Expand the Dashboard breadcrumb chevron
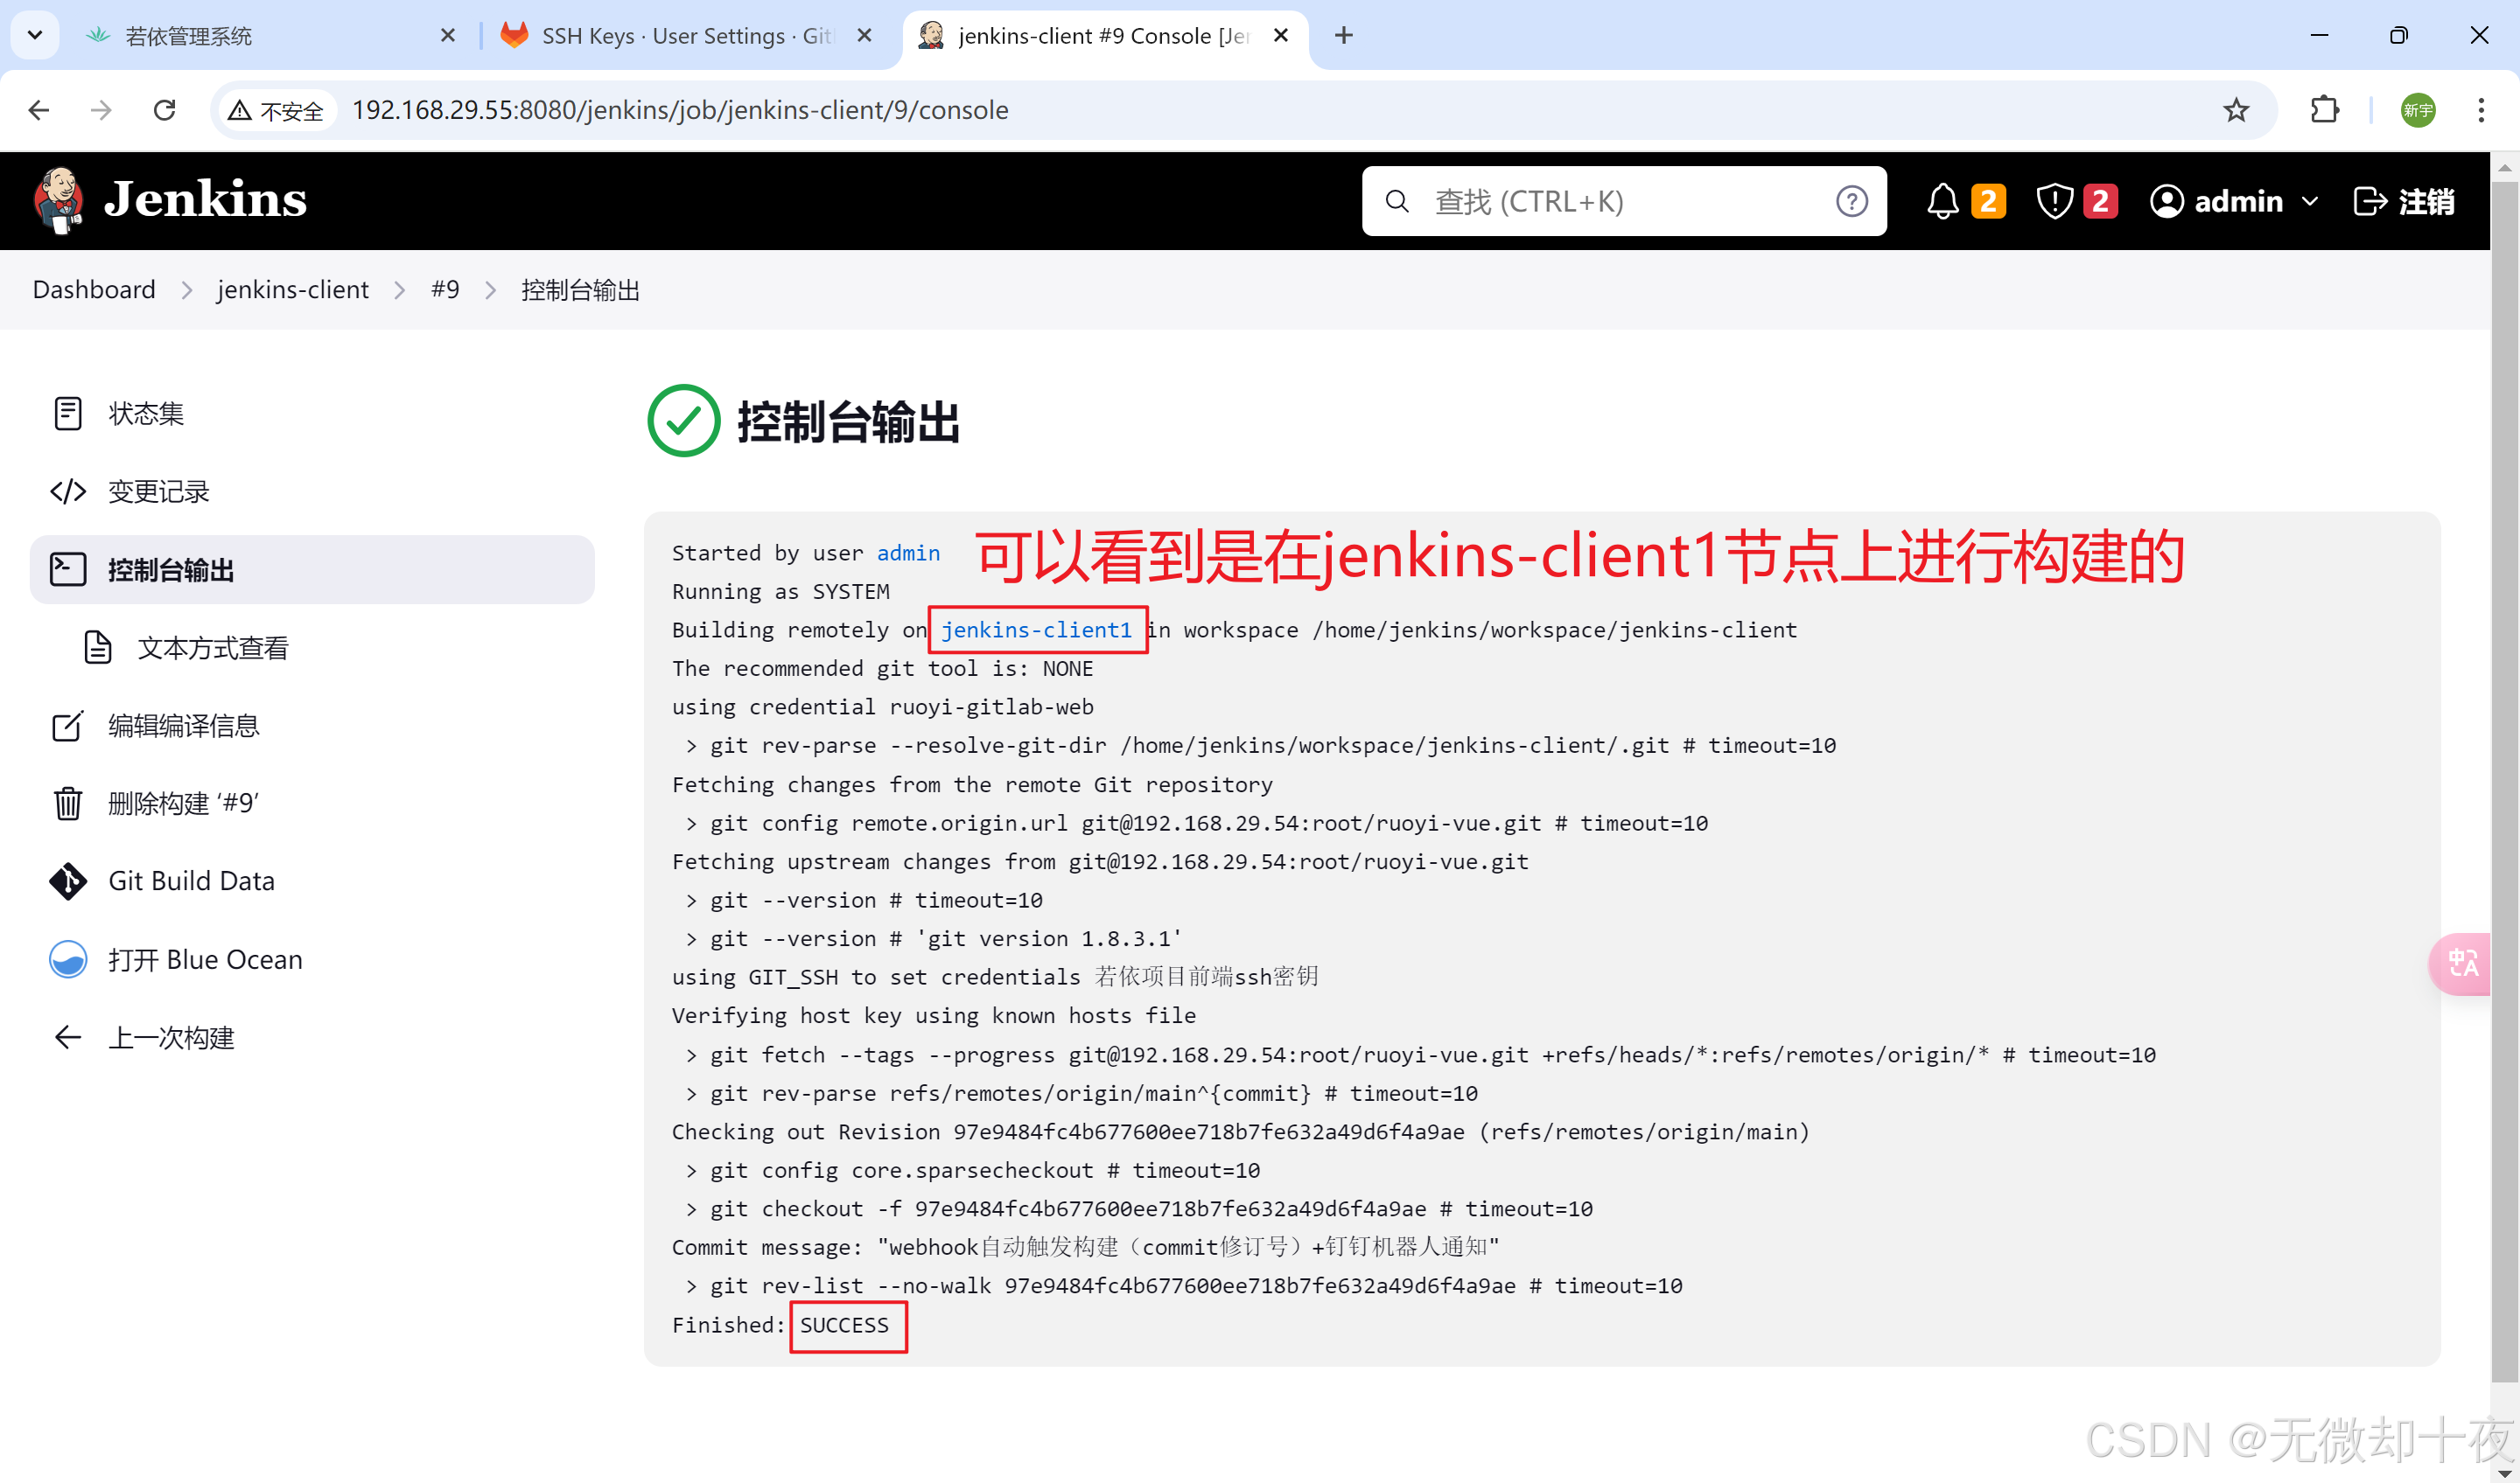Screen dimensions: 2520x1483 (187, 291)
